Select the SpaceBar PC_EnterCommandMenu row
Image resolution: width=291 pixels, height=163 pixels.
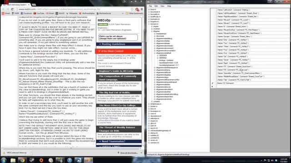(253, 73)
